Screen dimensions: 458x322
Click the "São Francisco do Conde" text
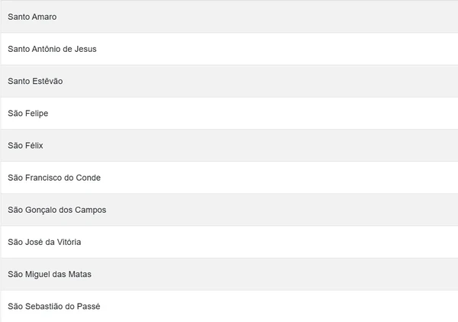[54, 178]
